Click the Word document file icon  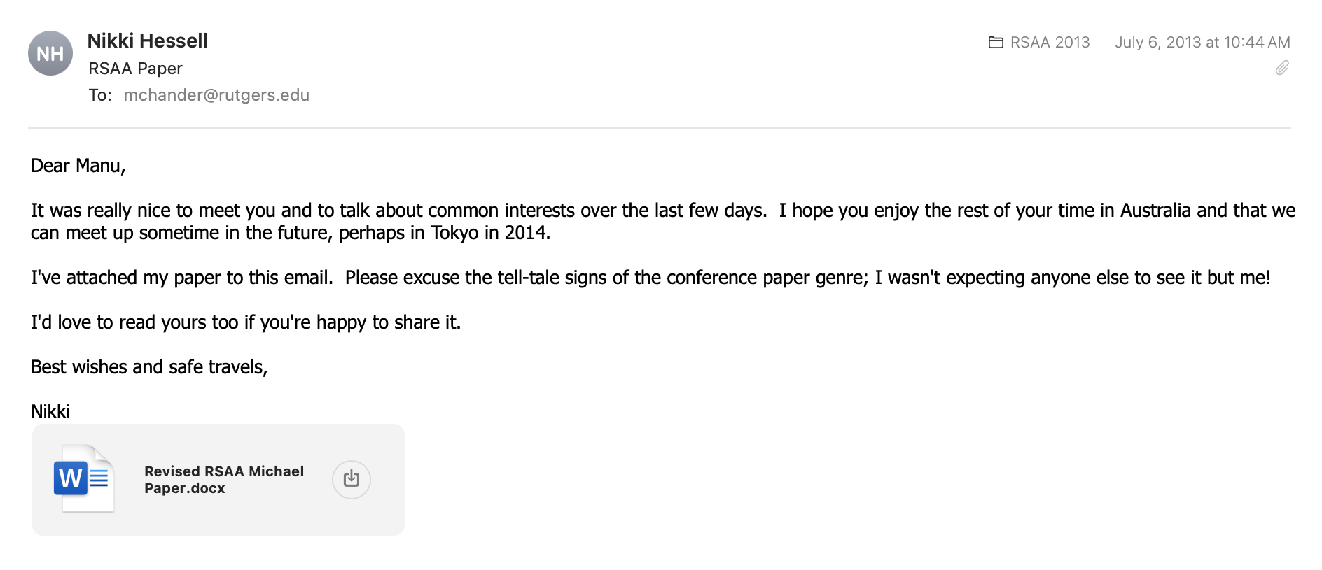84,479
